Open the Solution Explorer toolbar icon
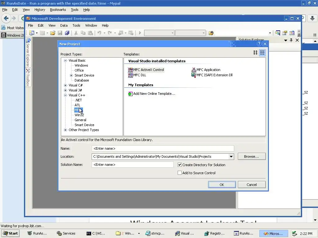Screen dimensions: 318x238 [278, 33]
